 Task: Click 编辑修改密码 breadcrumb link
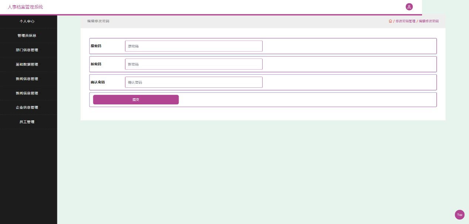(x=429, y=21)
